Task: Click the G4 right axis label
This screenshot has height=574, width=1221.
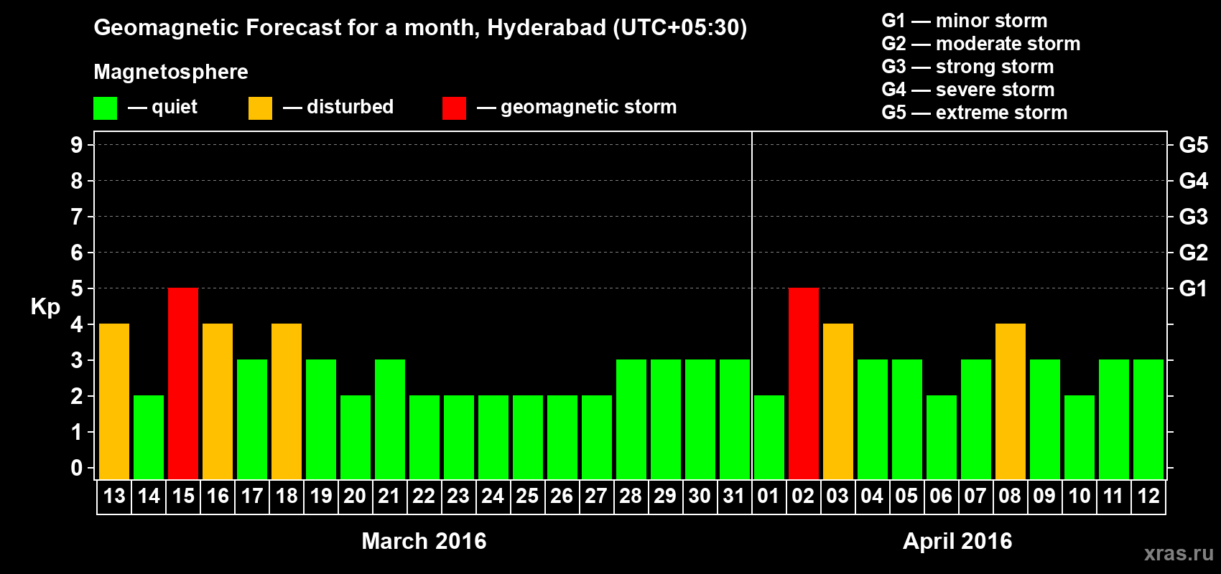Action: coord(1194,181)
